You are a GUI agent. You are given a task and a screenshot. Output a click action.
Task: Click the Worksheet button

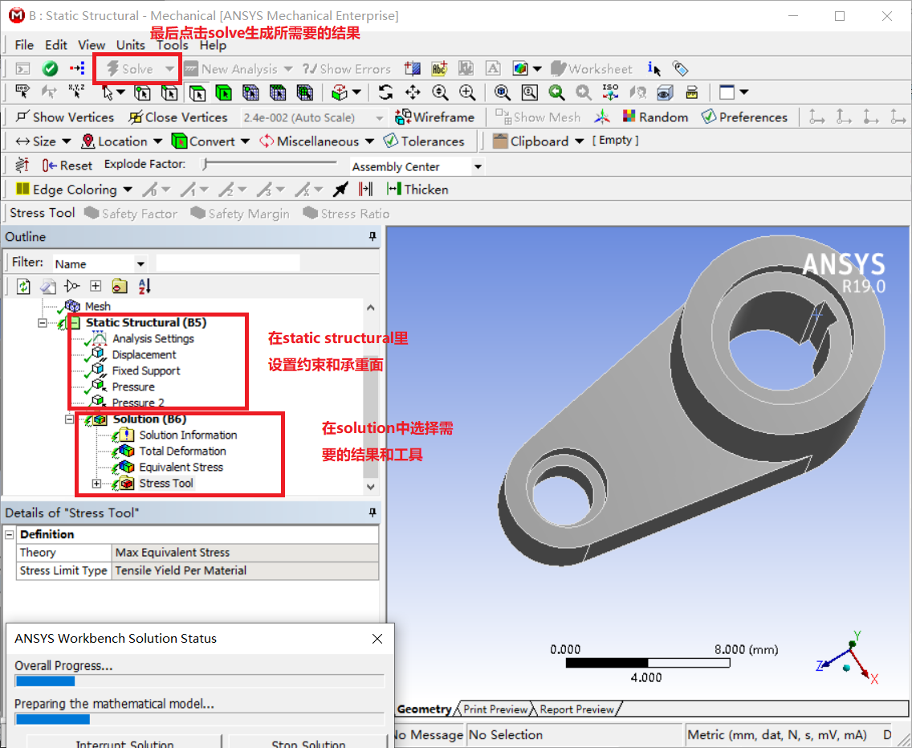[592, 68]
